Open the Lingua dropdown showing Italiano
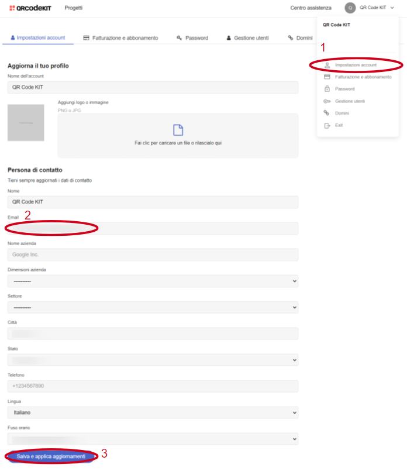Screen dimensions: 407x474 [153, 413]
